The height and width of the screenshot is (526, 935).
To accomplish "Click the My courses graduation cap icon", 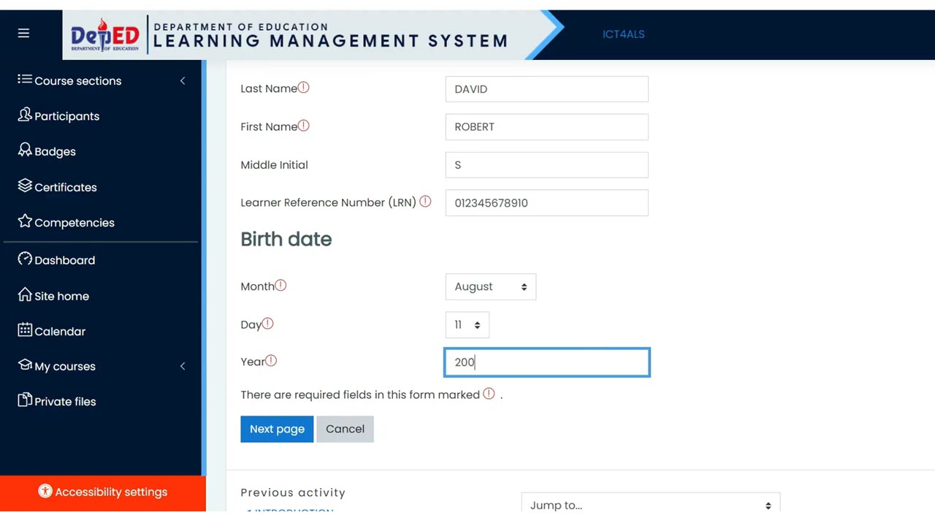I will point(25,365).
